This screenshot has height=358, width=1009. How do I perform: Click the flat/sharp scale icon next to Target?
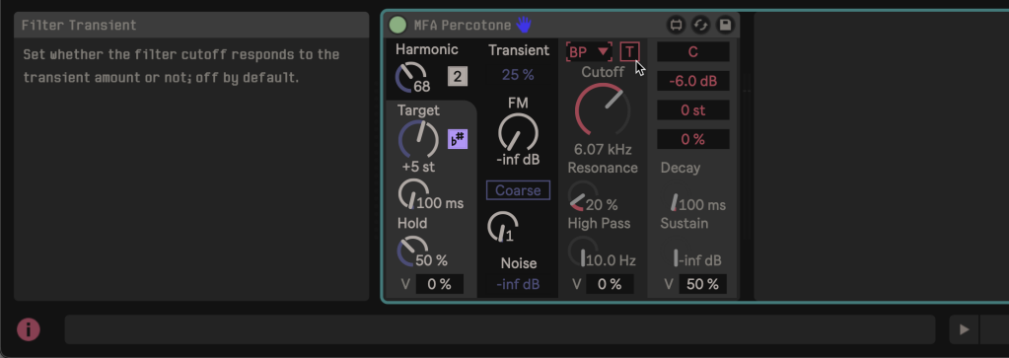[x=458, y=139]
